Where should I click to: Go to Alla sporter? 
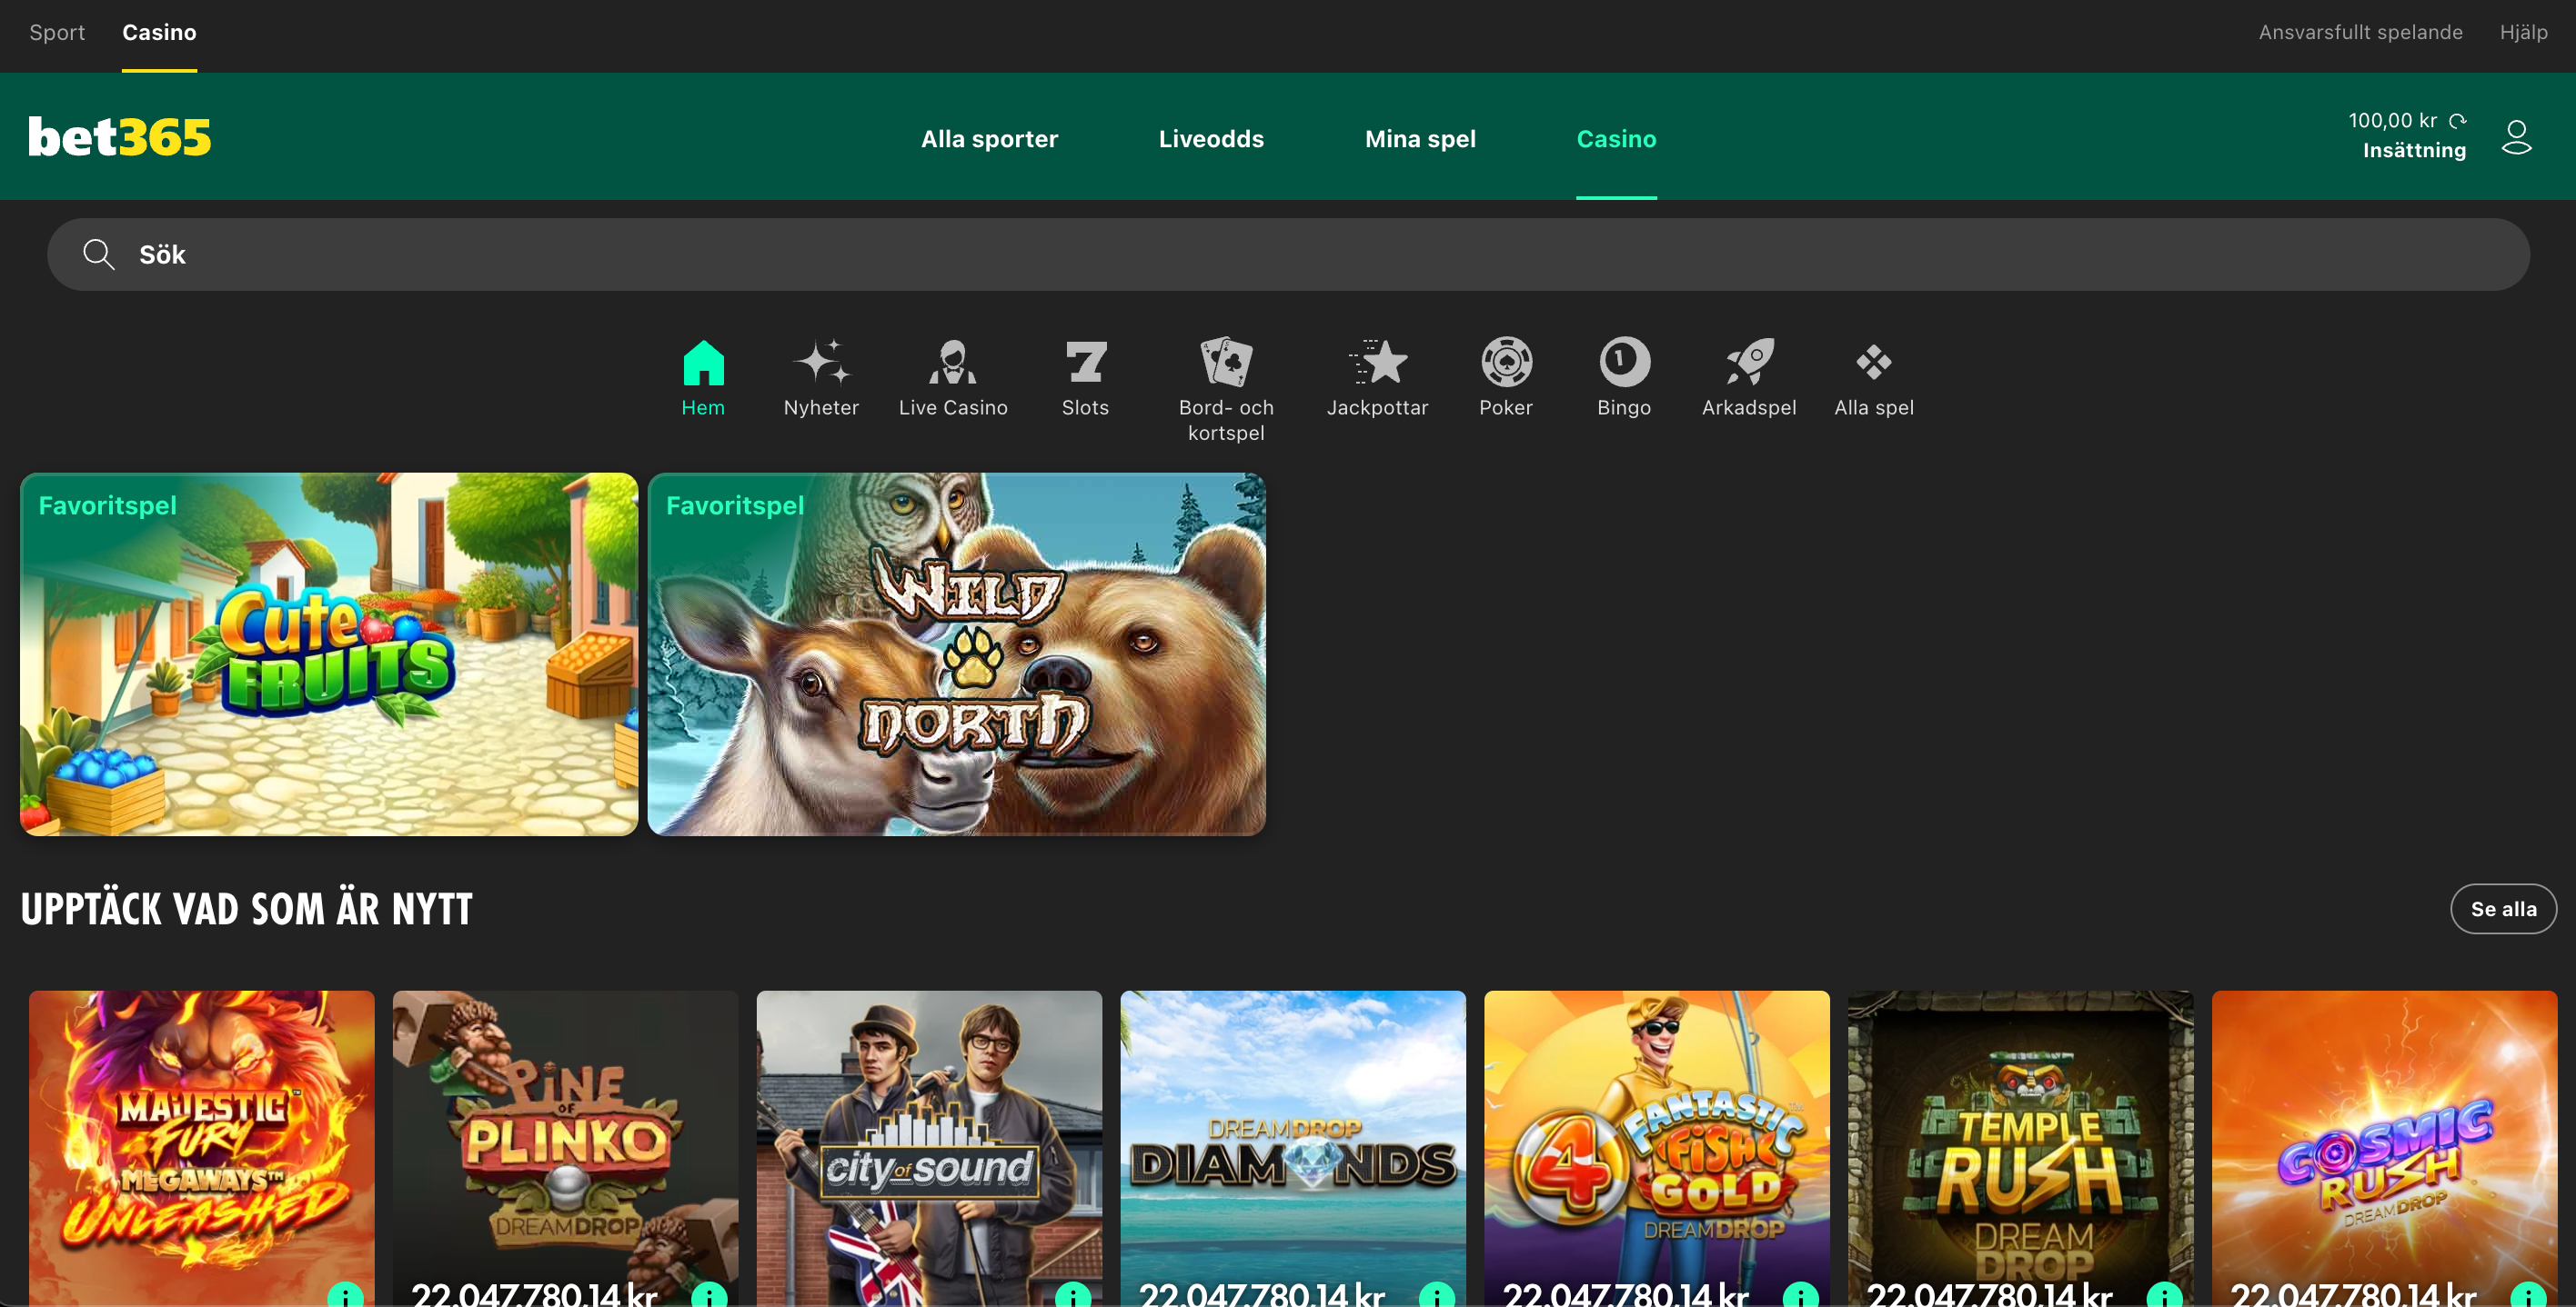point(989,139)
